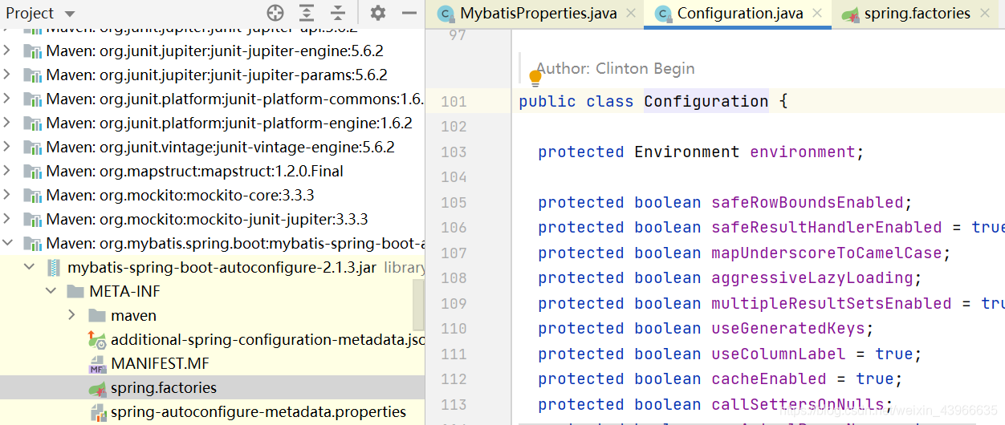This screenshot has height=425, width=1005.
Task: Click the JSON metadata file icon
Action: click(x=97, y=339)
